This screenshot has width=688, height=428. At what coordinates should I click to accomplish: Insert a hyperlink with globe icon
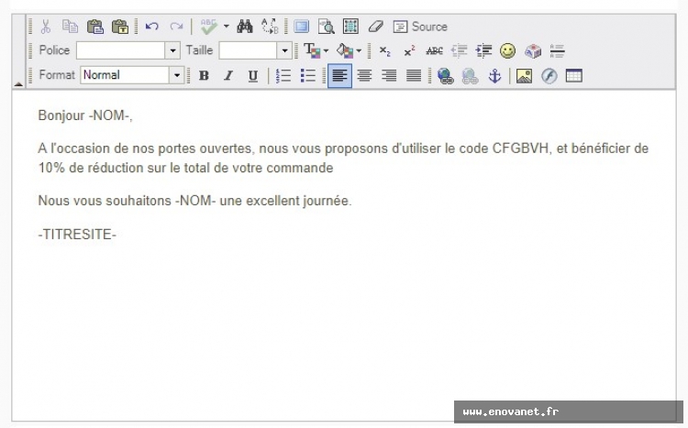click(445, 76)
